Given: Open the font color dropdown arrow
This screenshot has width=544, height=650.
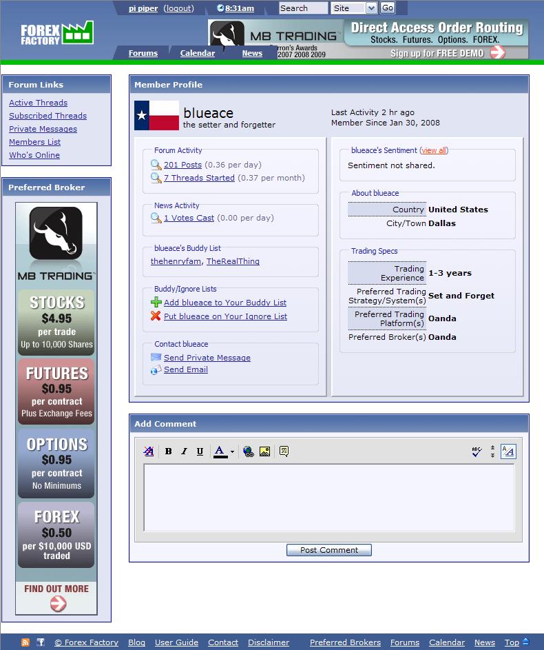Looking at the screenshot, I should [232, 451].
